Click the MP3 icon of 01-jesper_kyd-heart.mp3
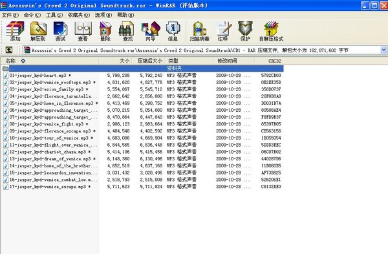Viewport: 388px width, 254px height. (6, 76)
